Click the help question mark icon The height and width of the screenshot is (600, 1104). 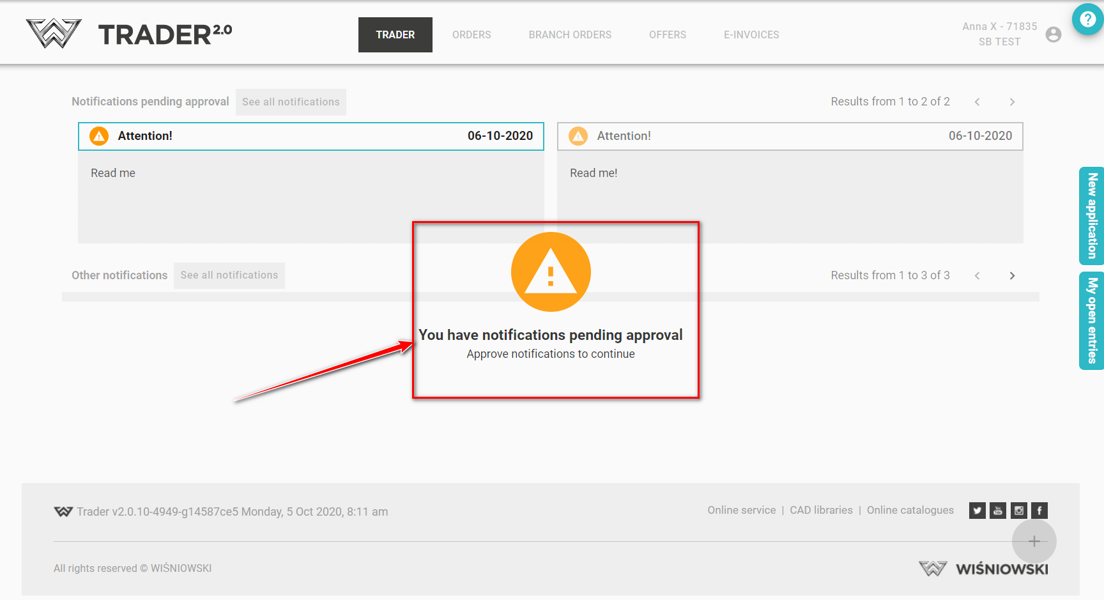coord(1087,20)
